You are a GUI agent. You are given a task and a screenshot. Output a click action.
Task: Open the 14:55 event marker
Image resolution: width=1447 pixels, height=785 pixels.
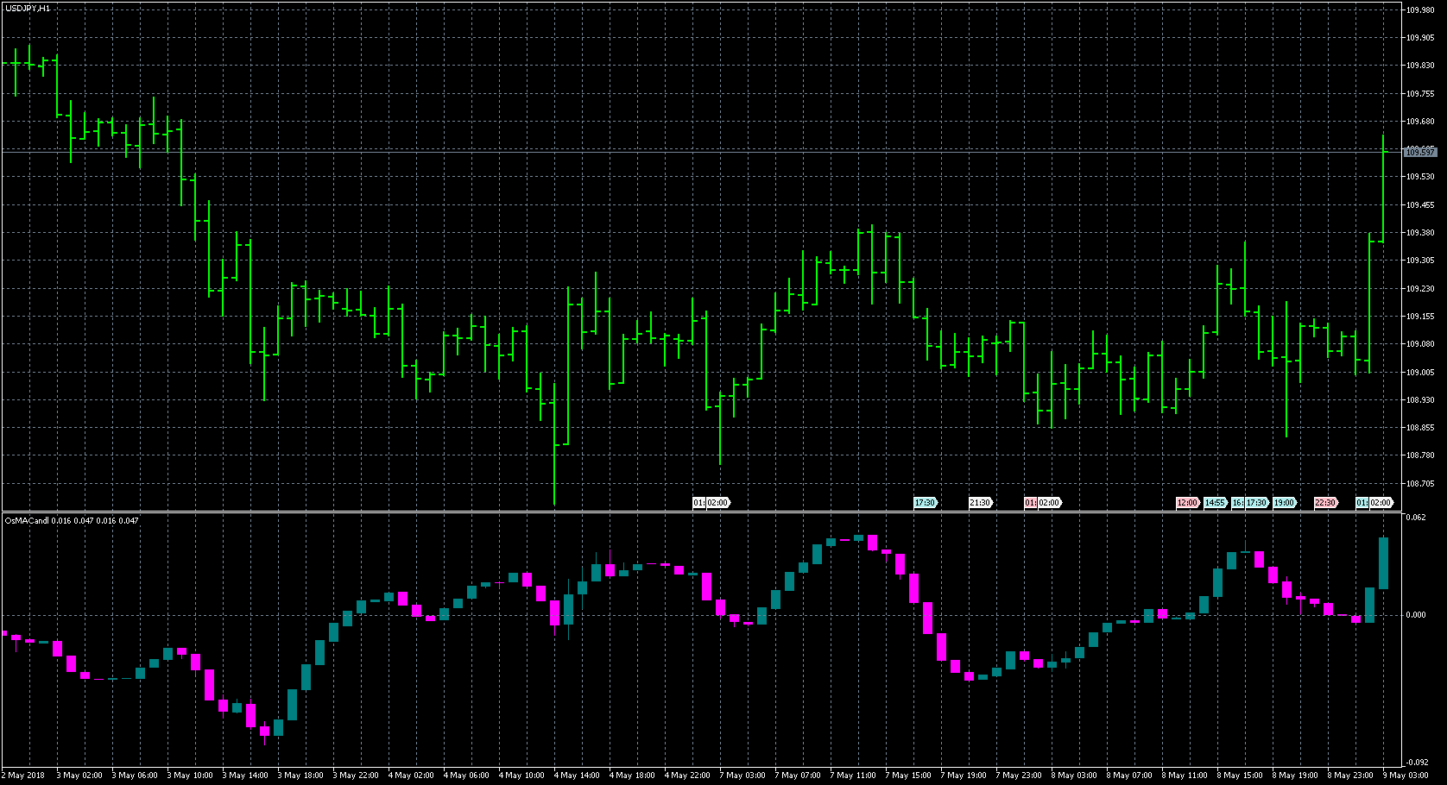tap(1215, 503)
